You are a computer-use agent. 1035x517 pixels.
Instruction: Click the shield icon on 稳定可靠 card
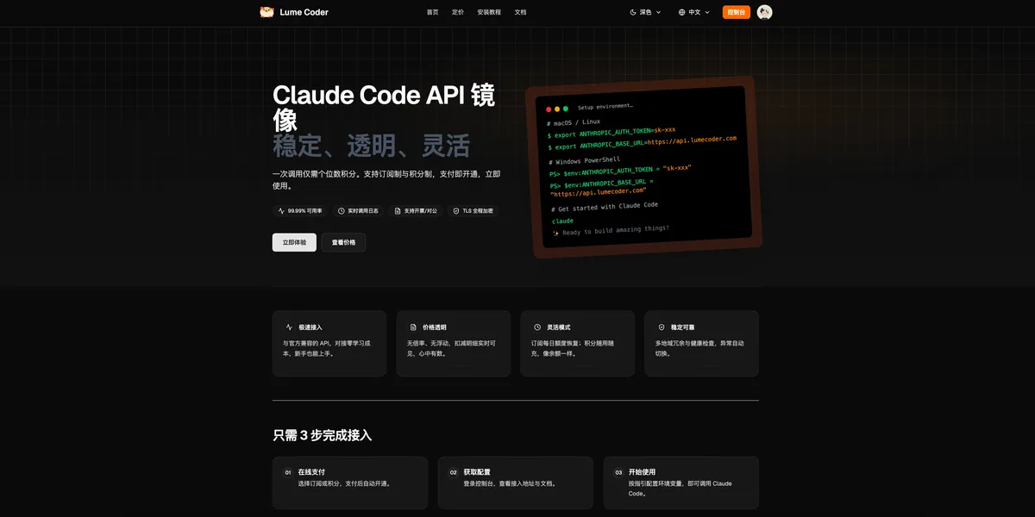[x=662, y=327]
